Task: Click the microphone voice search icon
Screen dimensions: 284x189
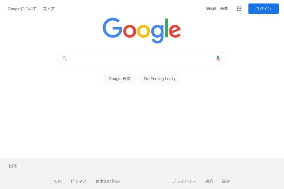Action: coord(218,58)
